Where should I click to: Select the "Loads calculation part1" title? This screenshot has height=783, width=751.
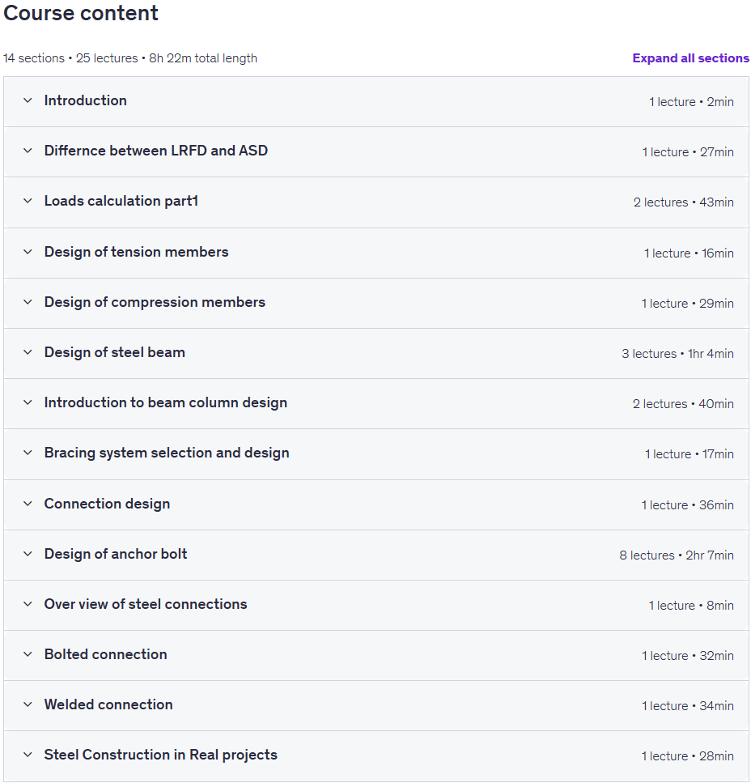click(121, 201)
